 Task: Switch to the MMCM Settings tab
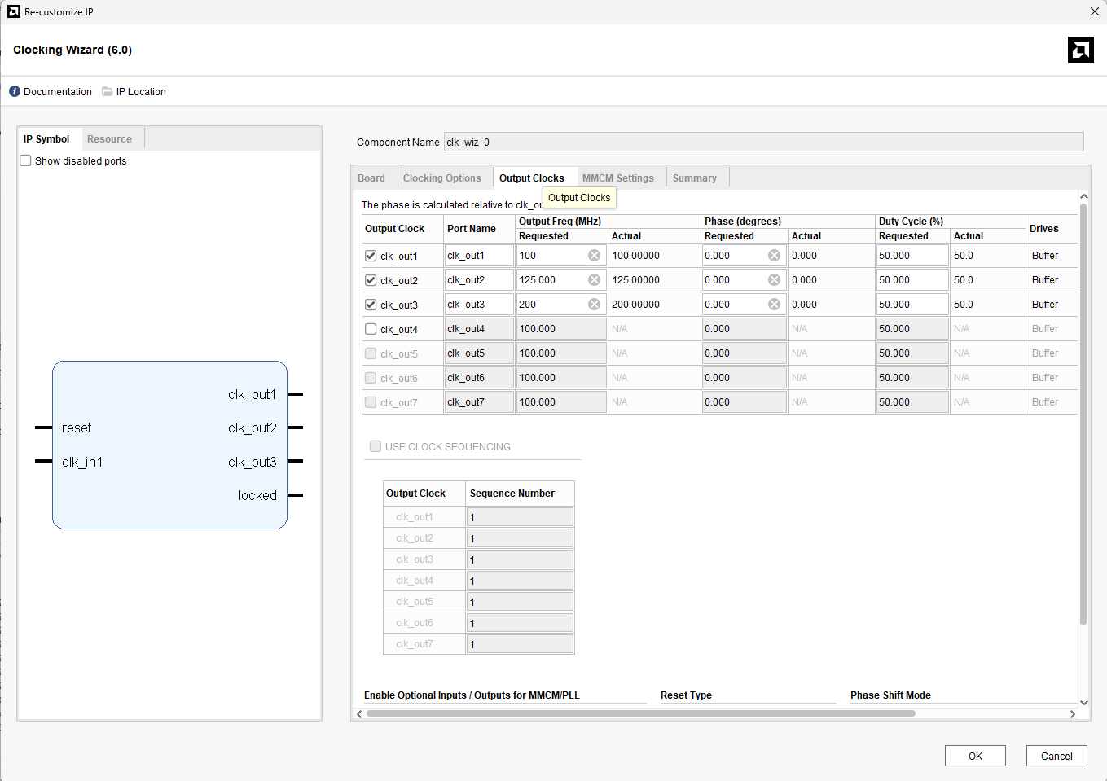tap(617, 178)
